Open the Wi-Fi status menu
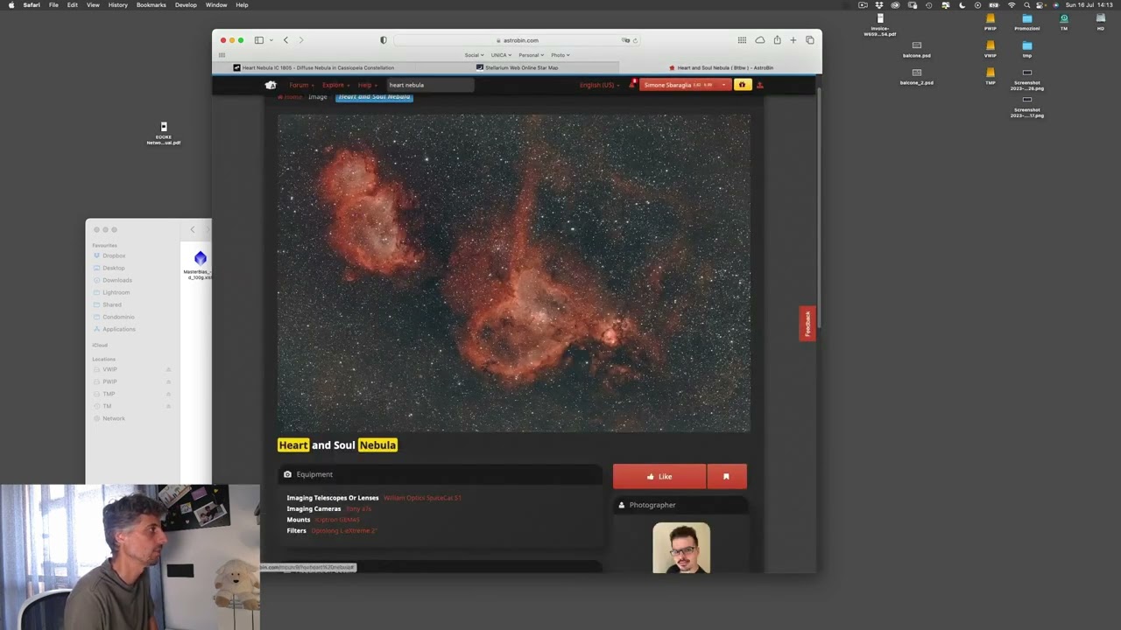 coord(1012,5)
